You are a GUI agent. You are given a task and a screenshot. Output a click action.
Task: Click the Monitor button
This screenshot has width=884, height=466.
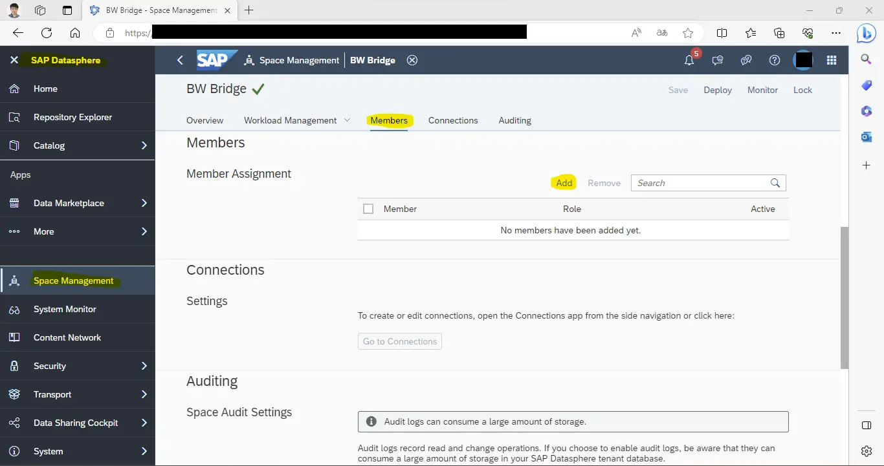click(762, 90)
